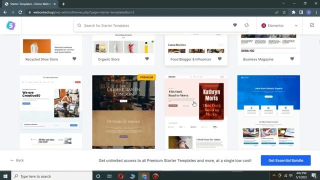Screen dimensions: 320x180
Task: Click the address bar URL
Action: coord(83,12)
